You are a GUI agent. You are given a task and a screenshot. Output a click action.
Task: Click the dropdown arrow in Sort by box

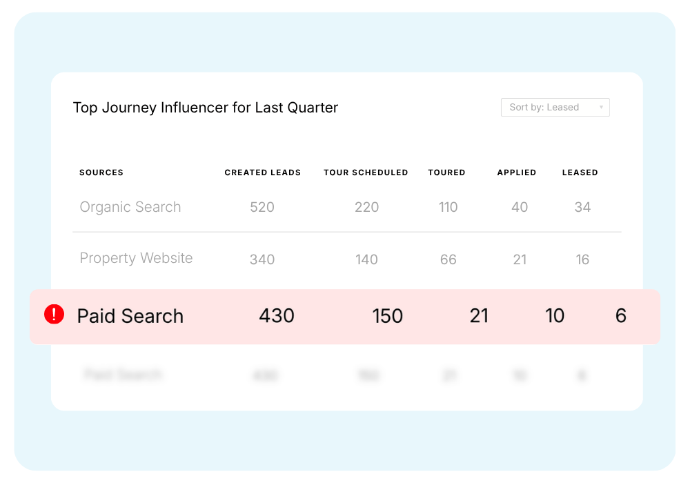(601, 108)
